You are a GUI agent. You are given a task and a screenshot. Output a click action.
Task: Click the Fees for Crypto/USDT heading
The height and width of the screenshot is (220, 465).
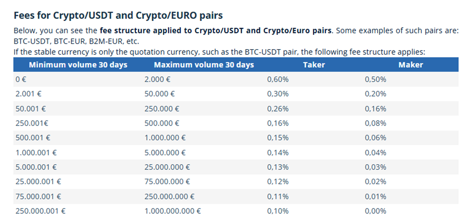click(118, 15)
